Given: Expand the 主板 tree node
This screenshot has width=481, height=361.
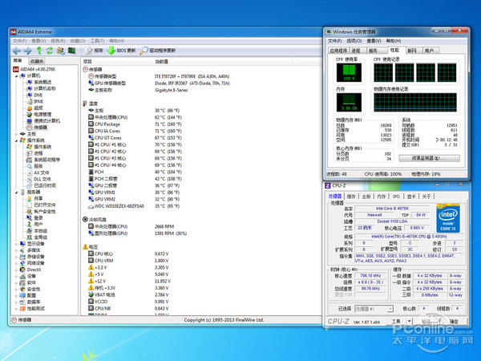Looking at the screenshot, I should [x=16, y=134].
